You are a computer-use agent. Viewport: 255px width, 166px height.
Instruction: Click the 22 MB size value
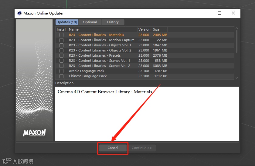point(162,40)
